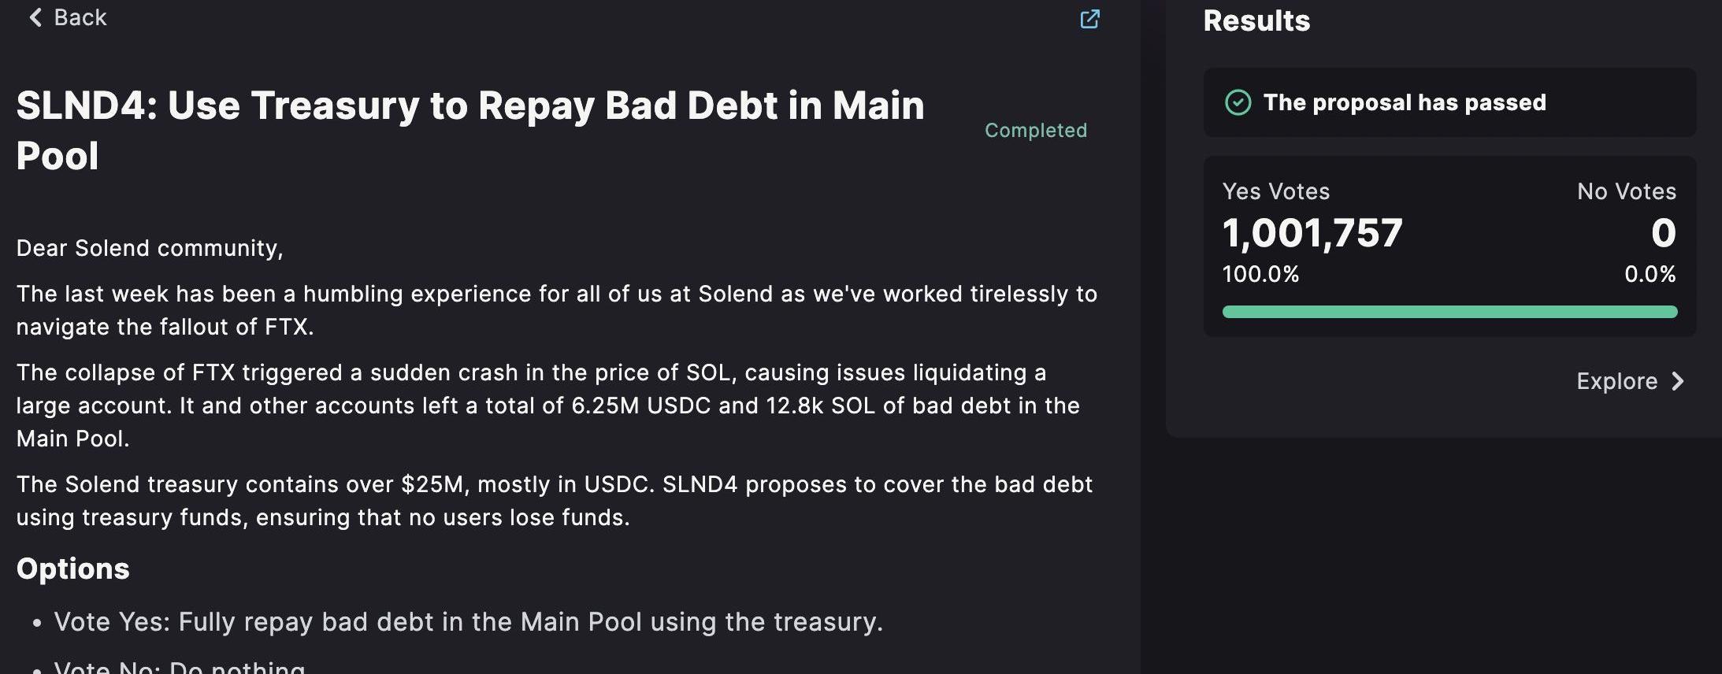The height and width of the screenshot is (674, 1722).
Task: Click the Options section heading
Action: click(x=73, y=568)
